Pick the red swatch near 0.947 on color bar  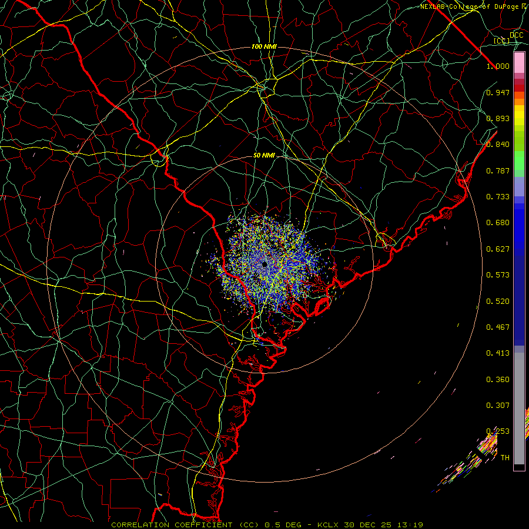[x=519, y=88]
